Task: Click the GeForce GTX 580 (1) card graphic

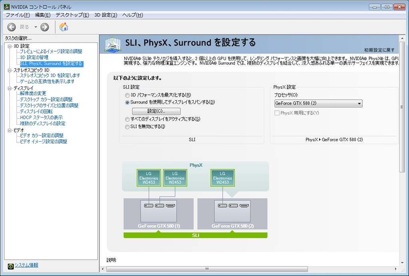Action: click(x=159, y=214)
